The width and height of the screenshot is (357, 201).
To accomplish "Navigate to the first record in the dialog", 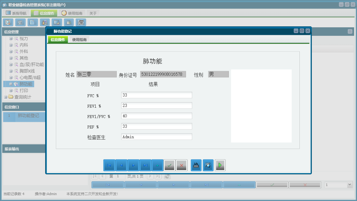I will tap(109, 165).
